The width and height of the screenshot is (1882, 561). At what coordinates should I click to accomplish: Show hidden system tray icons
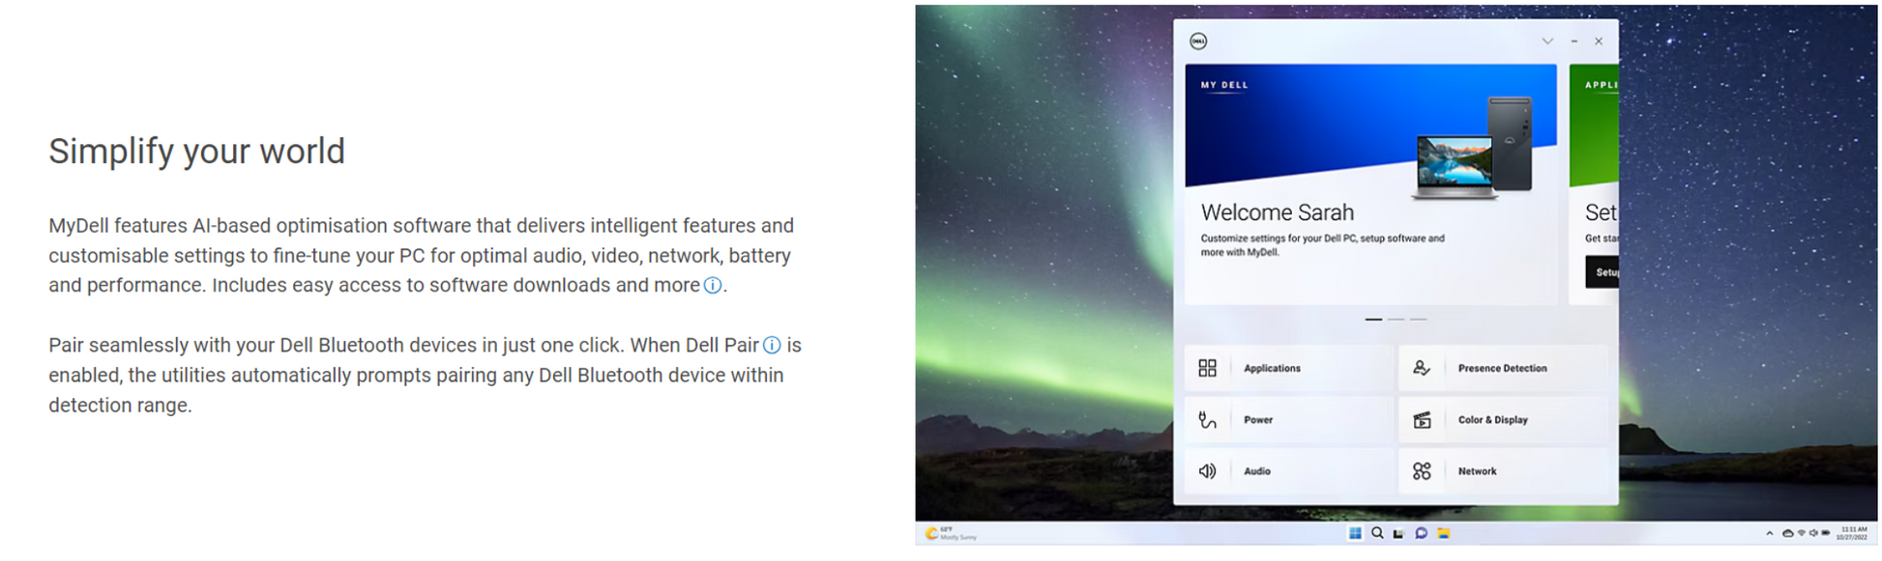pyautogui.click(x=1769, y=534)
